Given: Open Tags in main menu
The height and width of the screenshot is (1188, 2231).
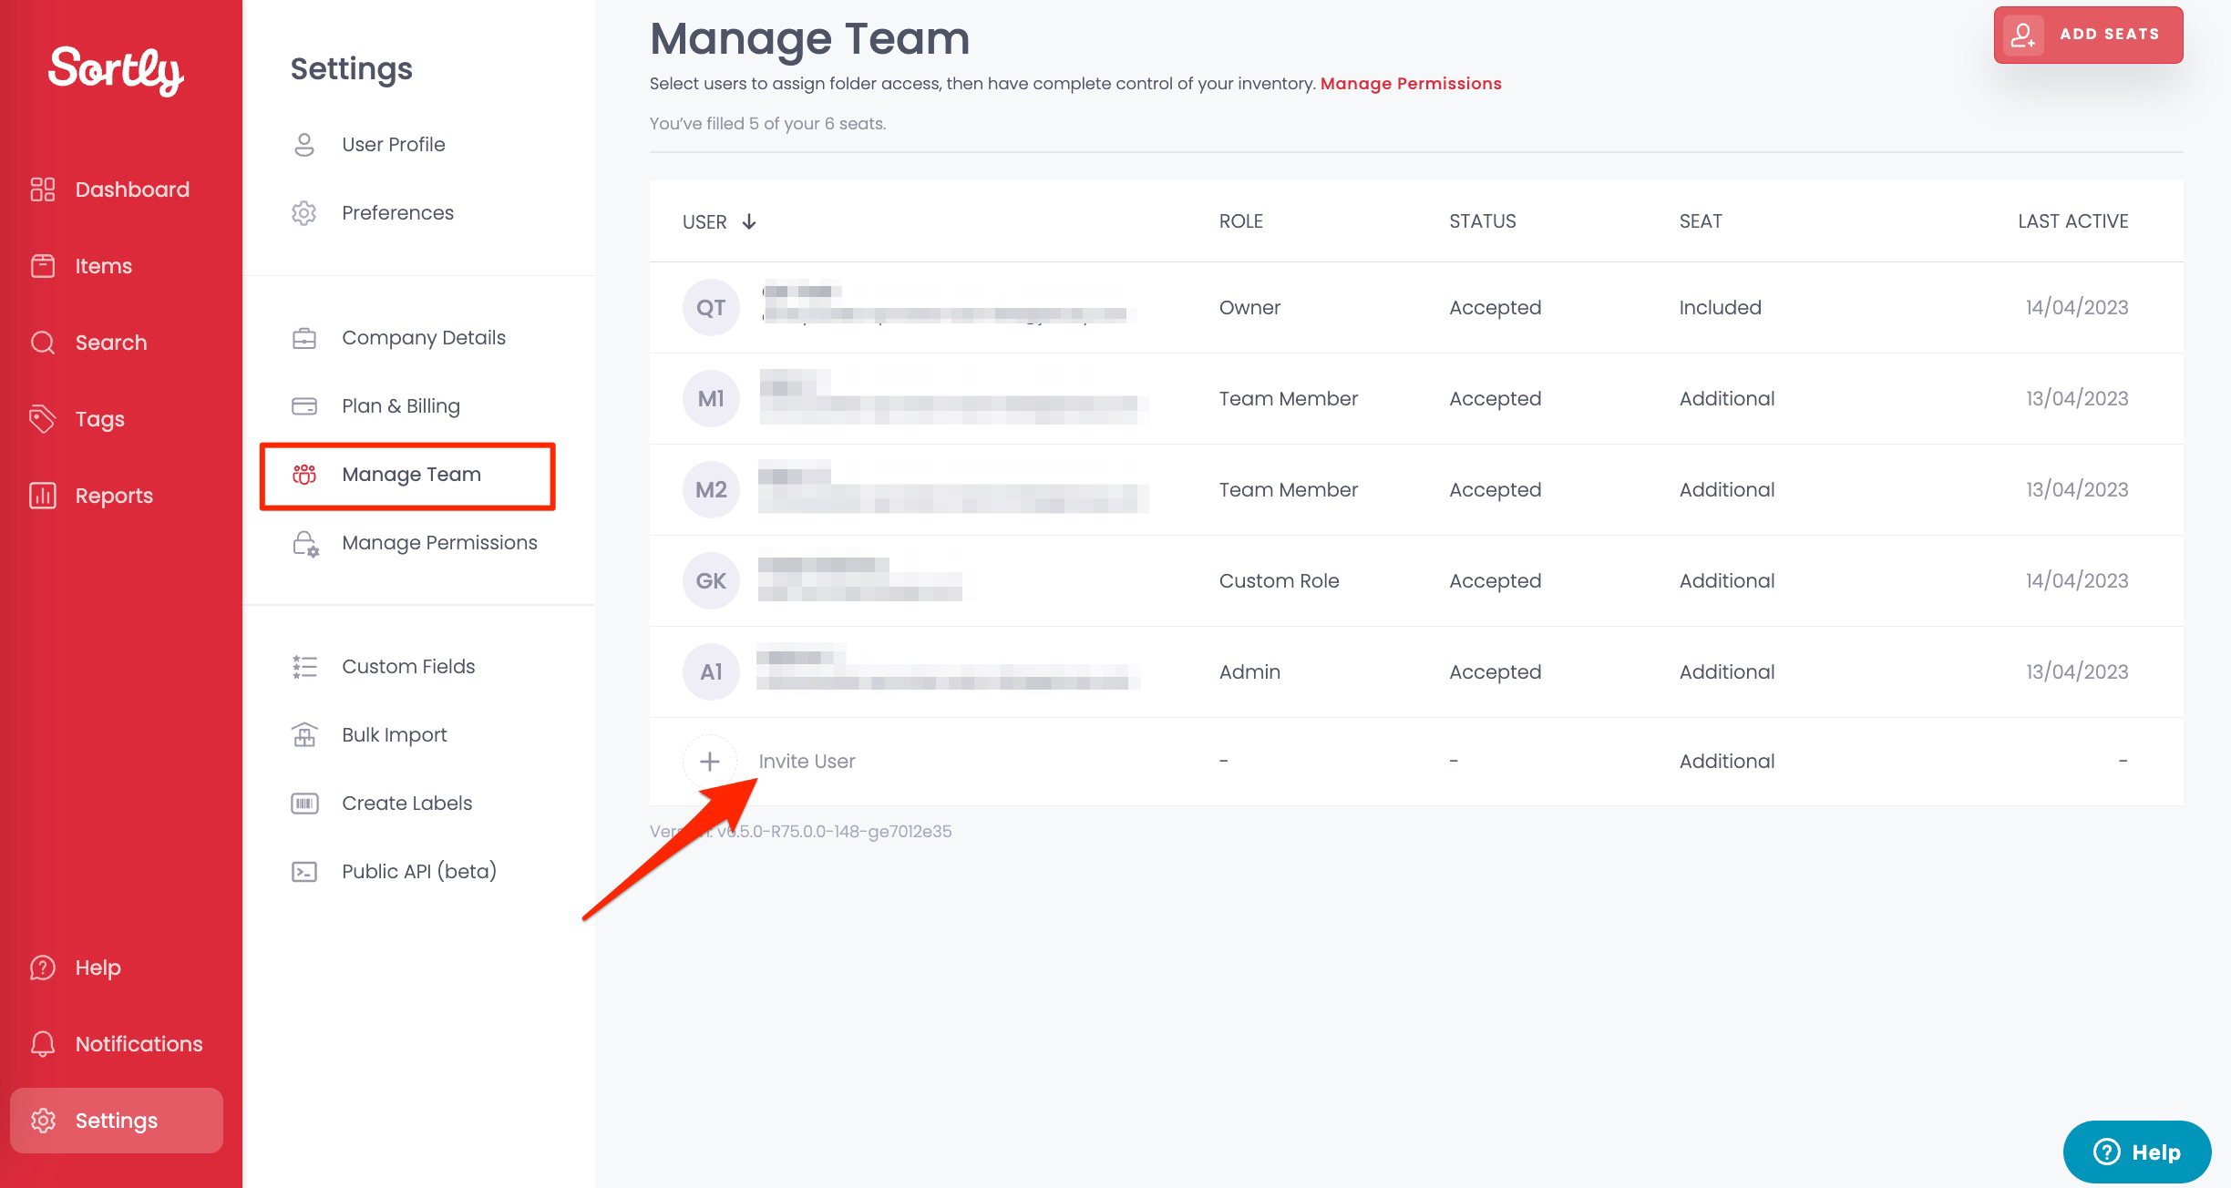Looking at the screenshot, I should tap(99, 419).
